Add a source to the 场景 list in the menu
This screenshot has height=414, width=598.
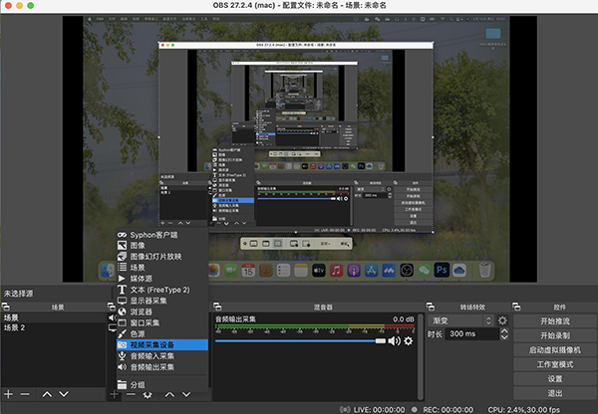pos(162,268)
